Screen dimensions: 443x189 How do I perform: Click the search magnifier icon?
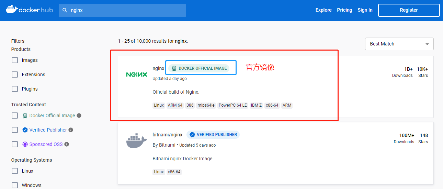65,10
